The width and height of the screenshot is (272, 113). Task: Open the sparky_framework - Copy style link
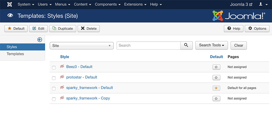coord(88,98)
